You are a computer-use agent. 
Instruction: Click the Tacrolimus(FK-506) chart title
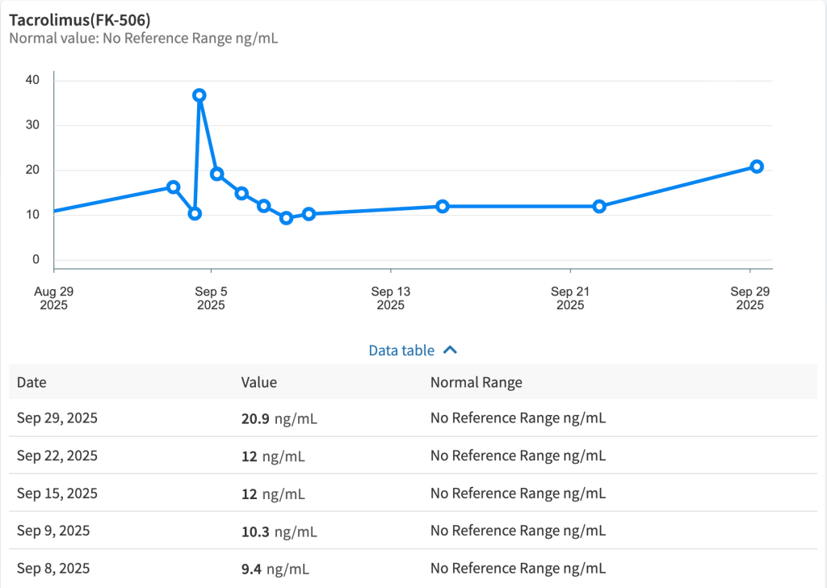pyautogui.click(x=79, y=20)
